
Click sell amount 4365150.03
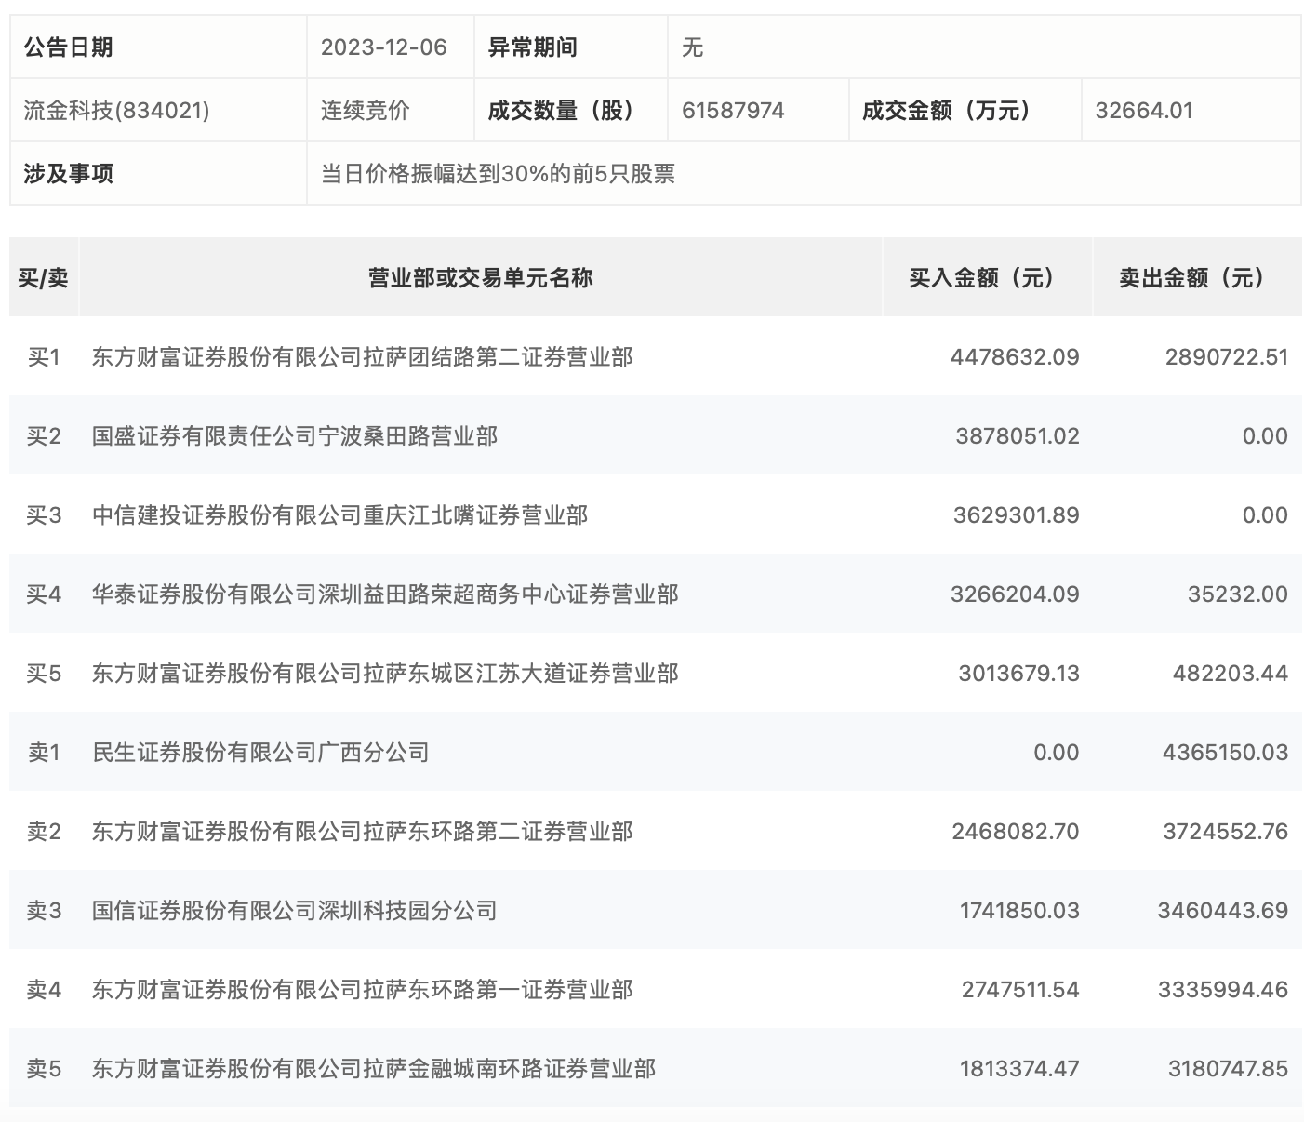[1226, 753]
